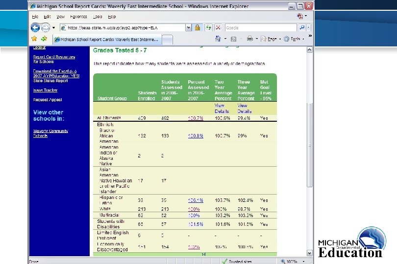This screenshot has width=397, height=264.
Task: Click the Feeds icon in command bar
Action: click(x=233, y=39)
